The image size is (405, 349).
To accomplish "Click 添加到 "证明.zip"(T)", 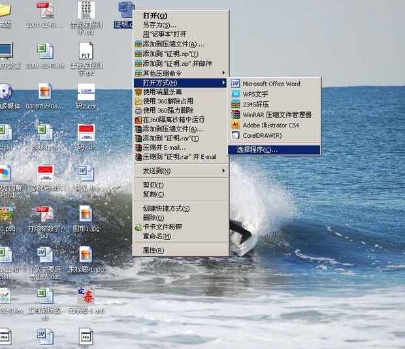I will pos(180,54).
